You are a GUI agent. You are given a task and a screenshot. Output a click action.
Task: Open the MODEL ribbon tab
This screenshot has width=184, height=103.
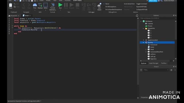[48, 1]
